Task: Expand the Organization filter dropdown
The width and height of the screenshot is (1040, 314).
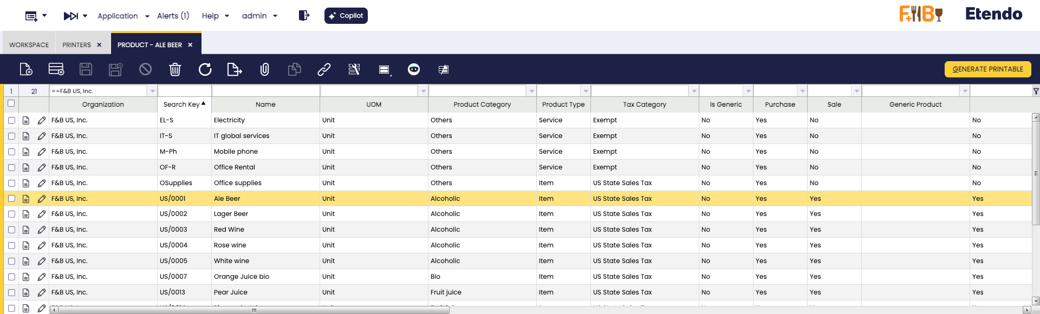Action: 152,91
